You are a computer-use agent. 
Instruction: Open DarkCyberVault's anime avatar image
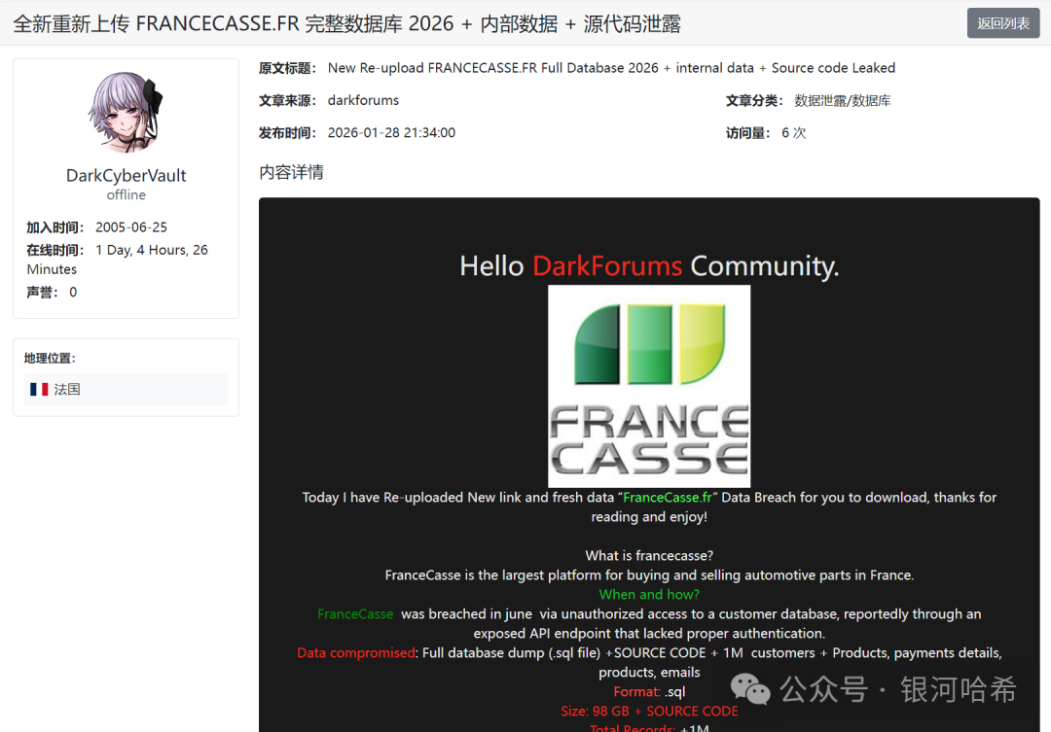click(126, 113)
